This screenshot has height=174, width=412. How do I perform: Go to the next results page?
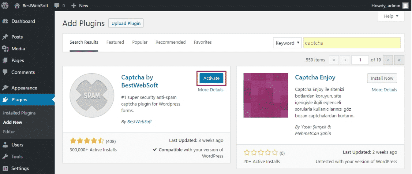(x=388, y=60)
